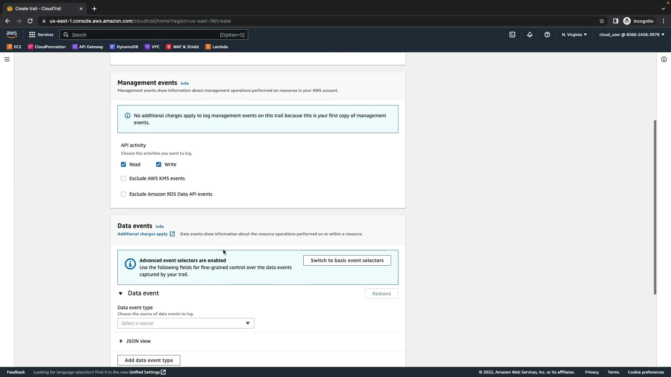Uncheck the Read API activity checkbox
The height and width of the screenshot is (377, 671).
(x=123, y=164)
